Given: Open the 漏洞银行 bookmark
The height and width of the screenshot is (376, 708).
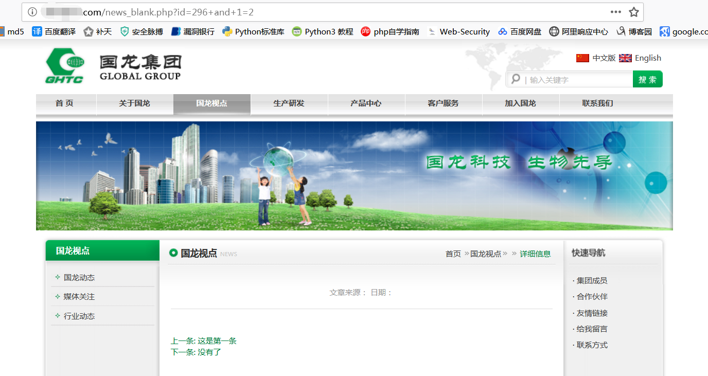Looking at the screenshot, I should (193, 31).
